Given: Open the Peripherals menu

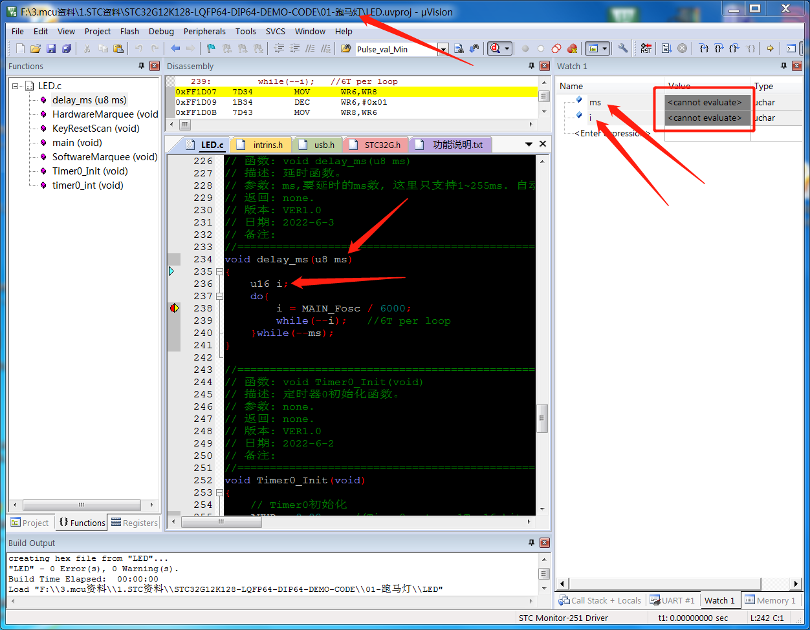Looking at the screenshot, I should (x=204, y=31).
